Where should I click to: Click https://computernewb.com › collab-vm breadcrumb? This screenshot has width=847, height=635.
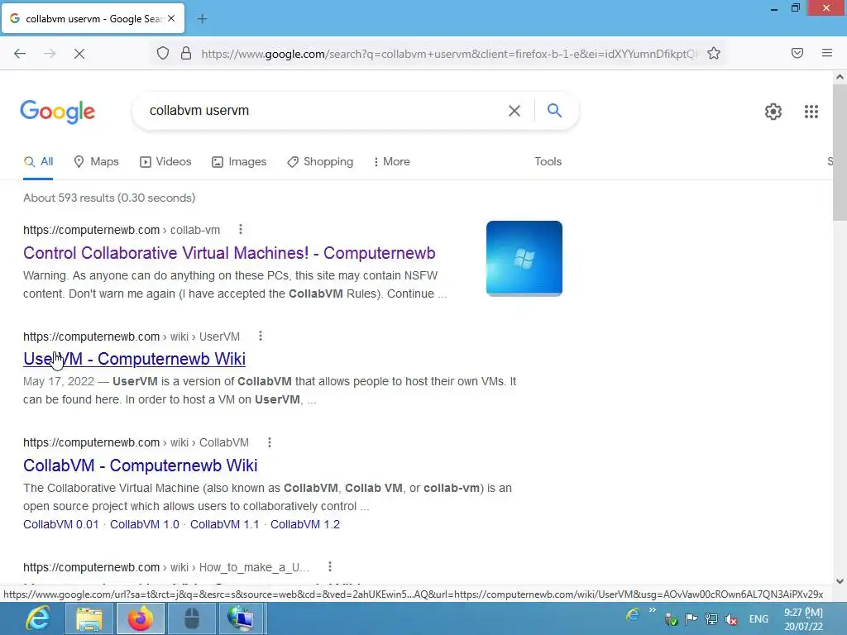click(122, 230)
